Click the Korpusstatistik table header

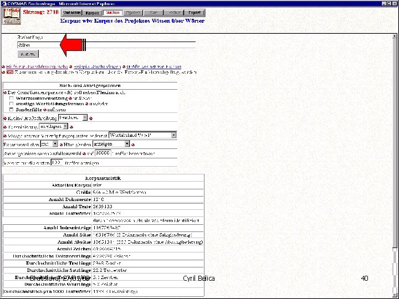coord(103,178)
